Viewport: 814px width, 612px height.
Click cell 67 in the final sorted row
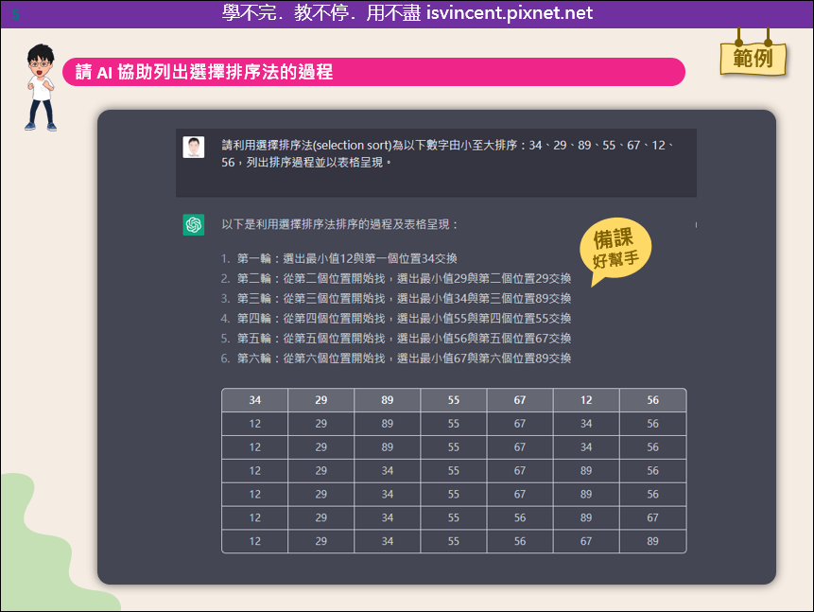(586, 541)
